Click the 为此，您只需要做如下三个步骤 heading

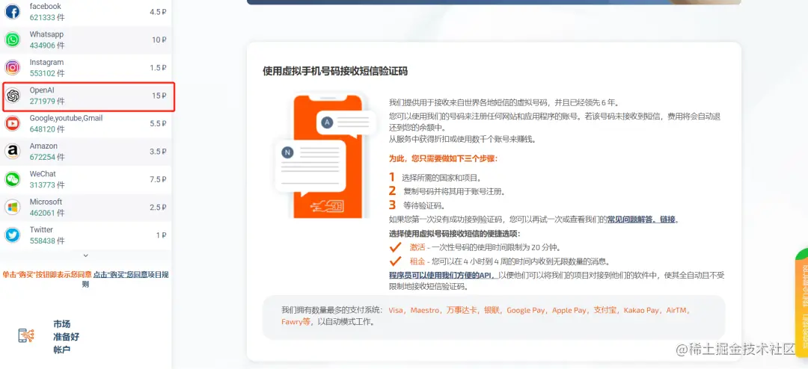pos(443,158)
